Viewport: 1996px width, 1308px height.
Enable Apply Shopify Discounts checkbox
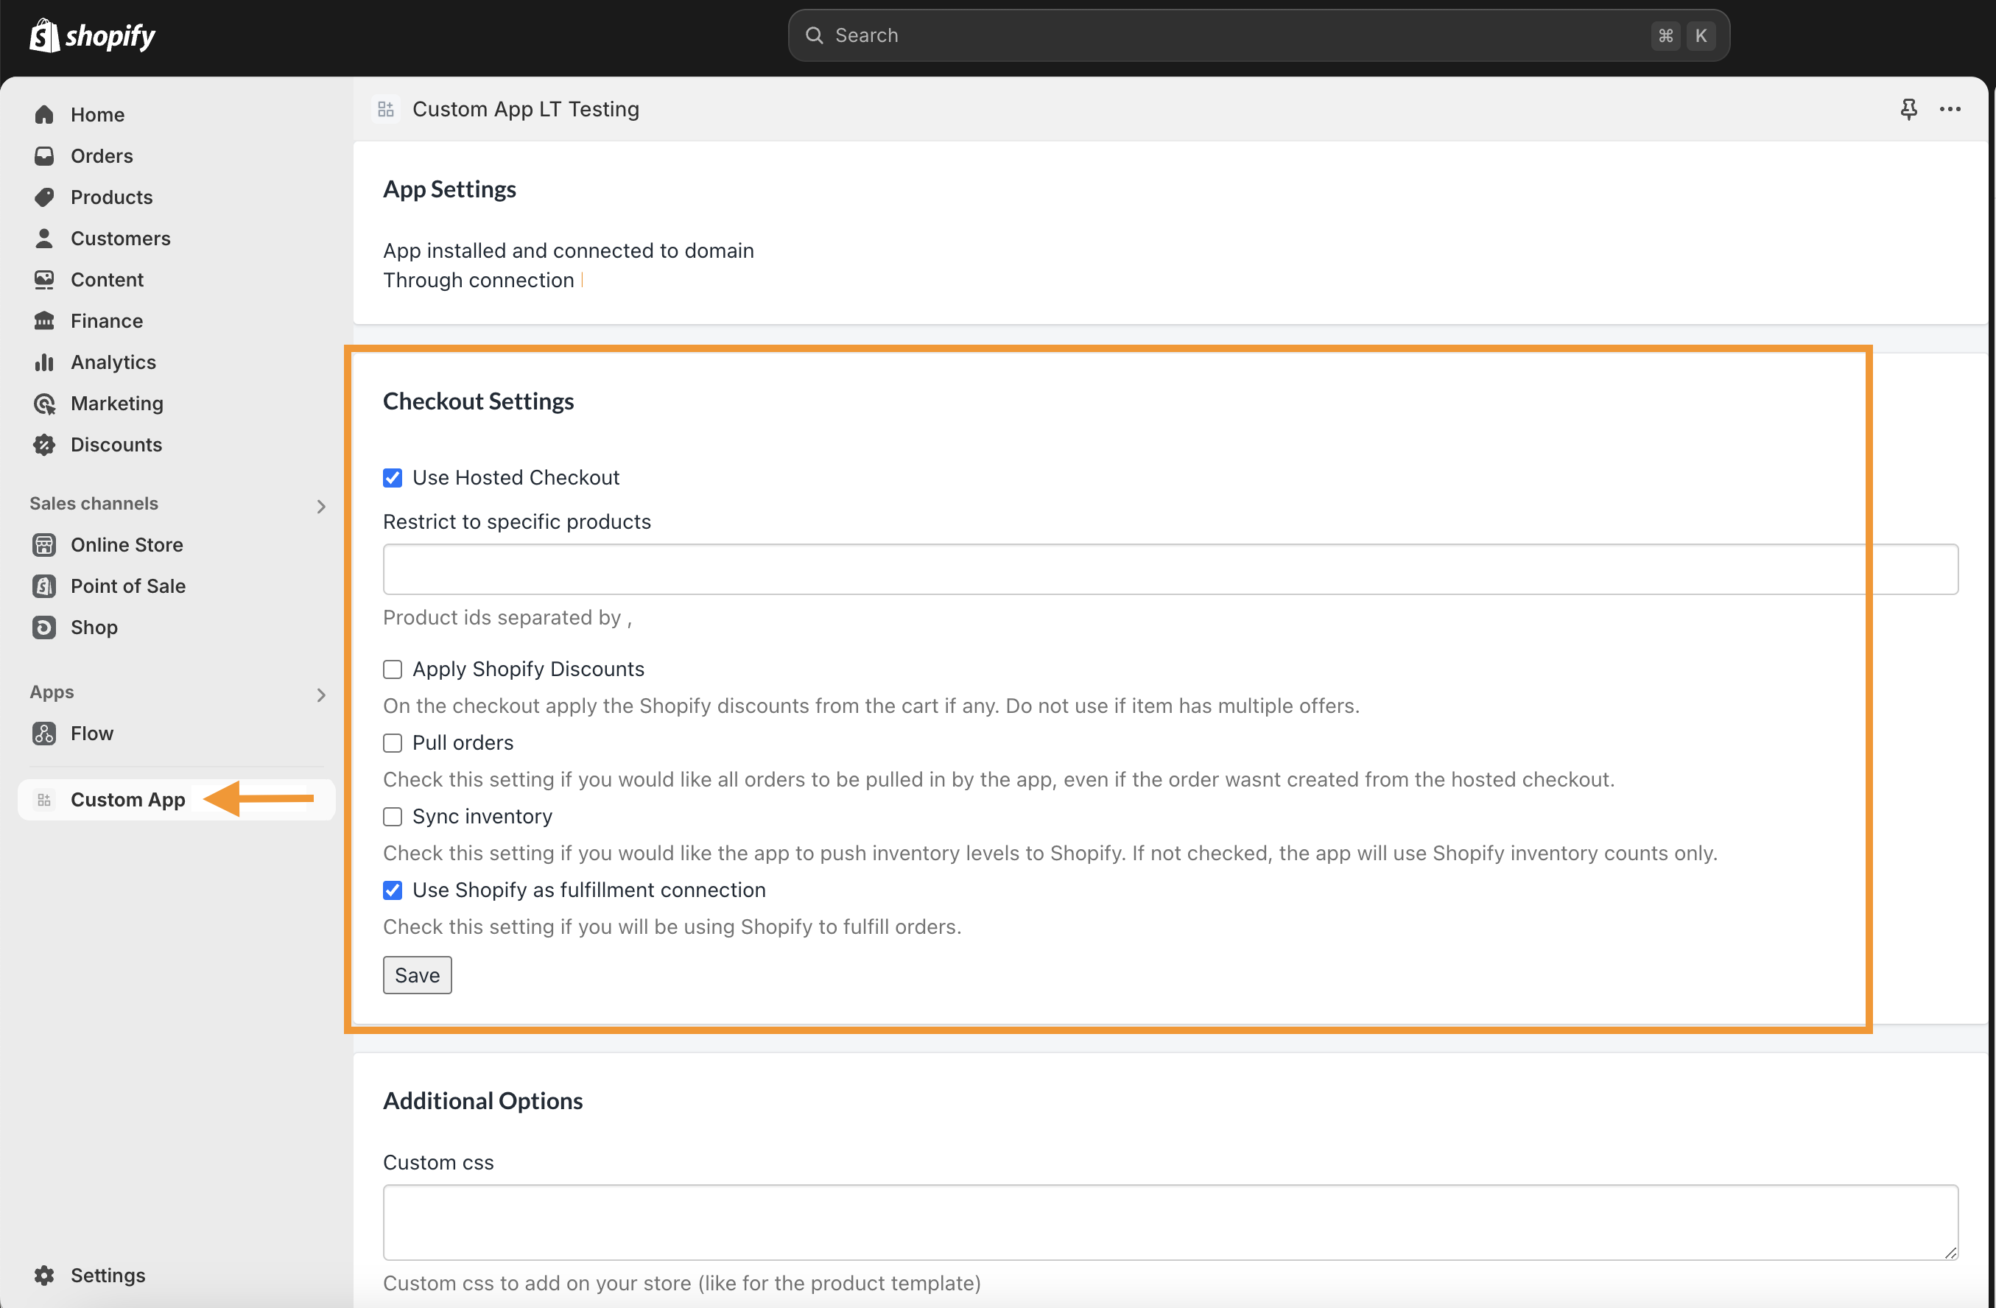(x=393, y=668)
